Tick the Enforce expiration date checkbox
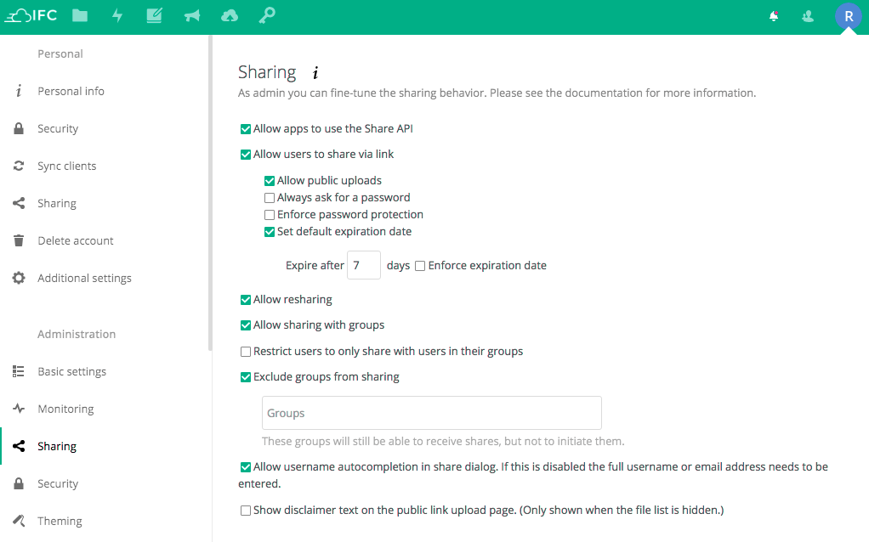 (x=420, y=266)
